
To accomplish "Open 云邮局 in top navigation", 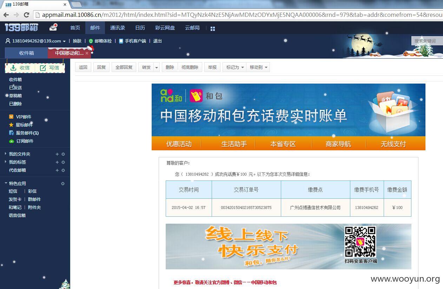I will click(192, 28).
